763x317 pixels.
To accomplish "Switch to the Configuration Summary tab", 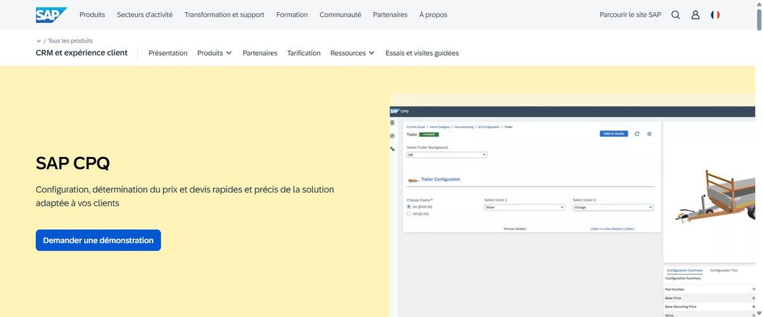I will click(x=685, y=271).
